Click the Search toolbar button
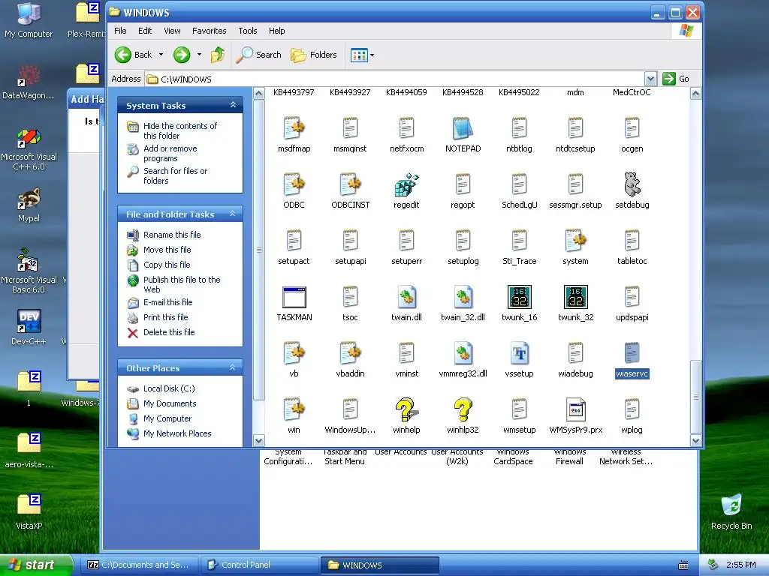This screenshot has width=769, height=576. [x=258, y=55]
